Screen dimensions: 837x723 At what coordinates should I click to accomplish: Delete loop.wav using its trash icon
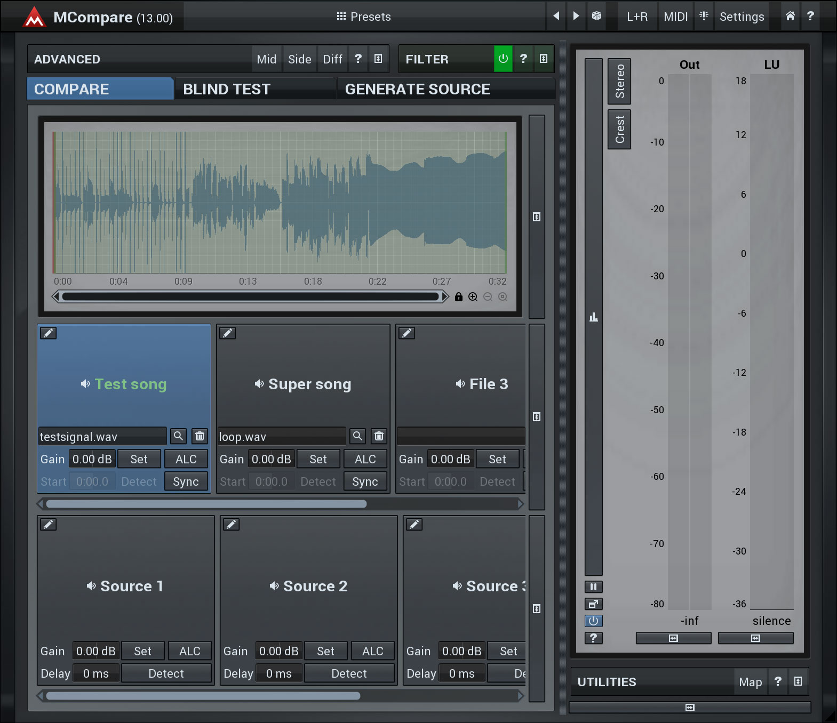coord(379,436)
